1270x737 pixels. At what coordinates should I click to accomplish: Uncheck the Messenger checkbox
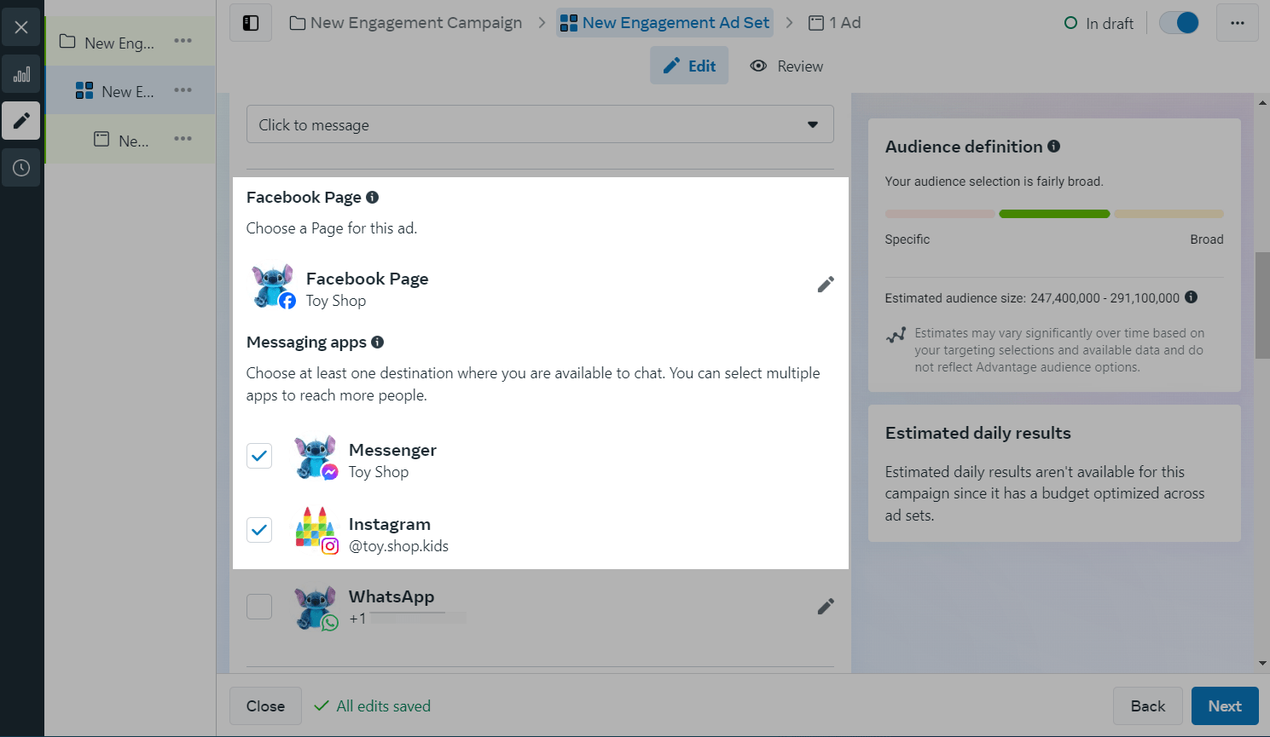(x=259, y=456)
